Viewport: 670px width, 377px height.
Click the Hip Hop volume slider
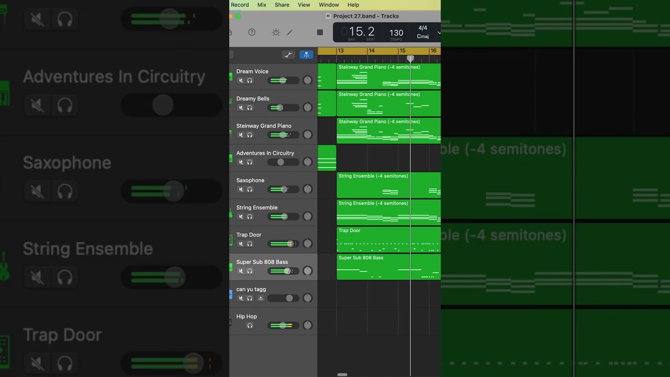[283, 325]
